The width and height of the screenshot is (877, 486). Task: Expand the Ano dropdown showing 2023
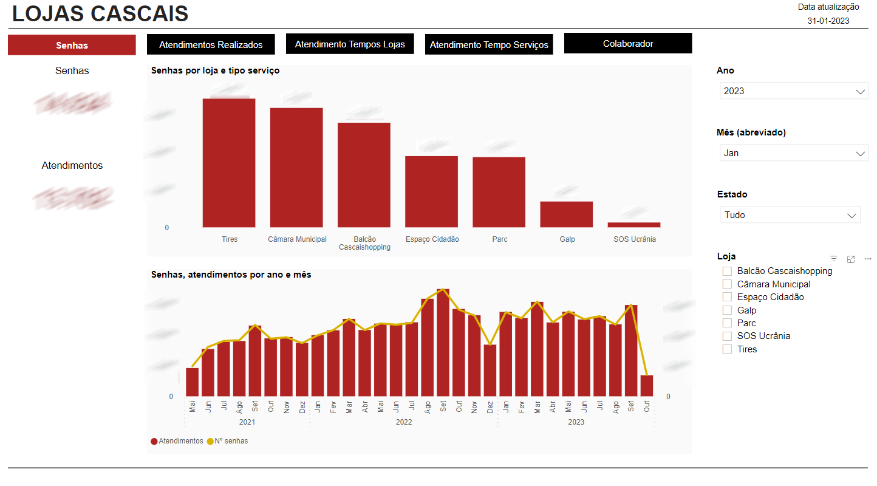tap(793, 91)
